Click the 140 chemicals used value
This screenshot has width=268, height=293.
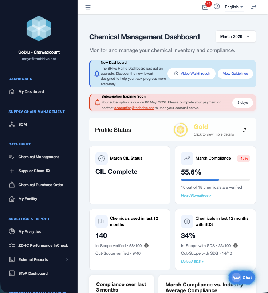pos(101,236)
